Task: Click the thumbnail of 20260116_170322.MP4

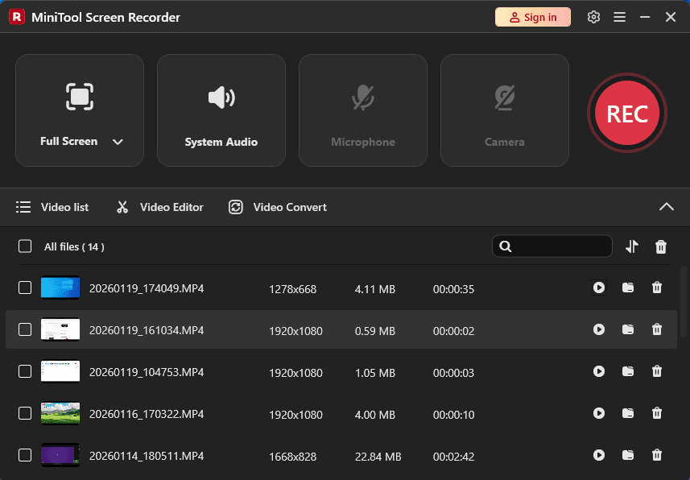Action: [60, 413]
